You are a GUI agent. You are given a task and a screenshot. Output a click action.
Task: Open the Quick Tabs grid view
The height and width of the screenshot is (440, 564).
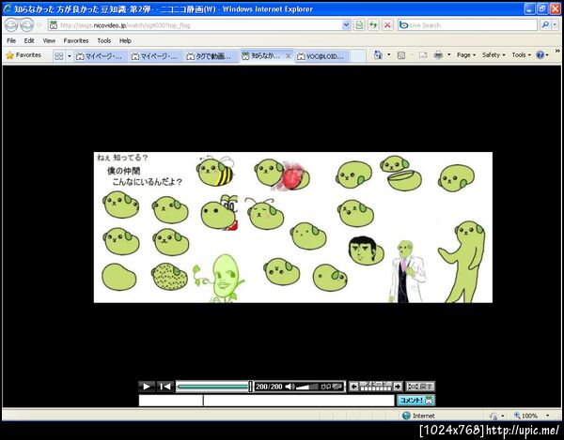(59, 56)
